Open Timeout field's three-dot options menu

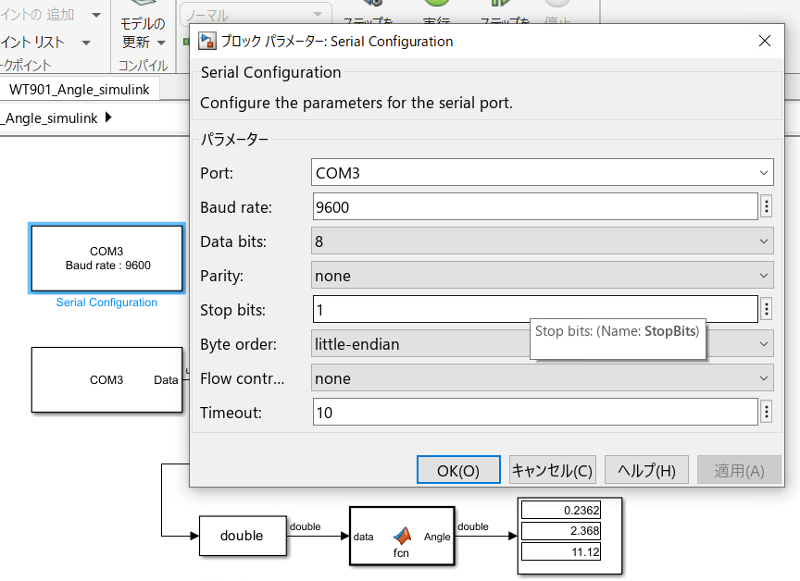767,412
